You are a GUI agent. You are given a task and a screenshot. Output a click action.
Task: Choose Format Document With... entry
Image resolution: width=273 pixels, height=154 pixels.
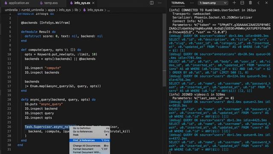click(x=90, y=152)
